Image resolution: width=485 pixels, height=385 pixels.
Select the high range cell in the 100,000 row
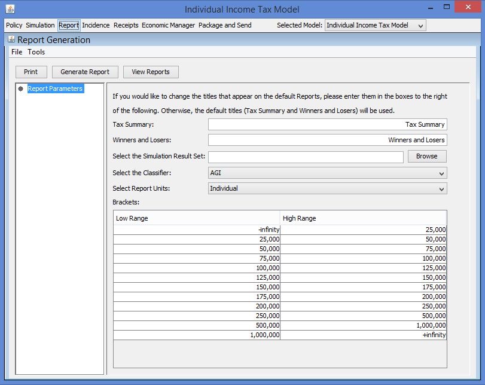click(x=363, y=268)
